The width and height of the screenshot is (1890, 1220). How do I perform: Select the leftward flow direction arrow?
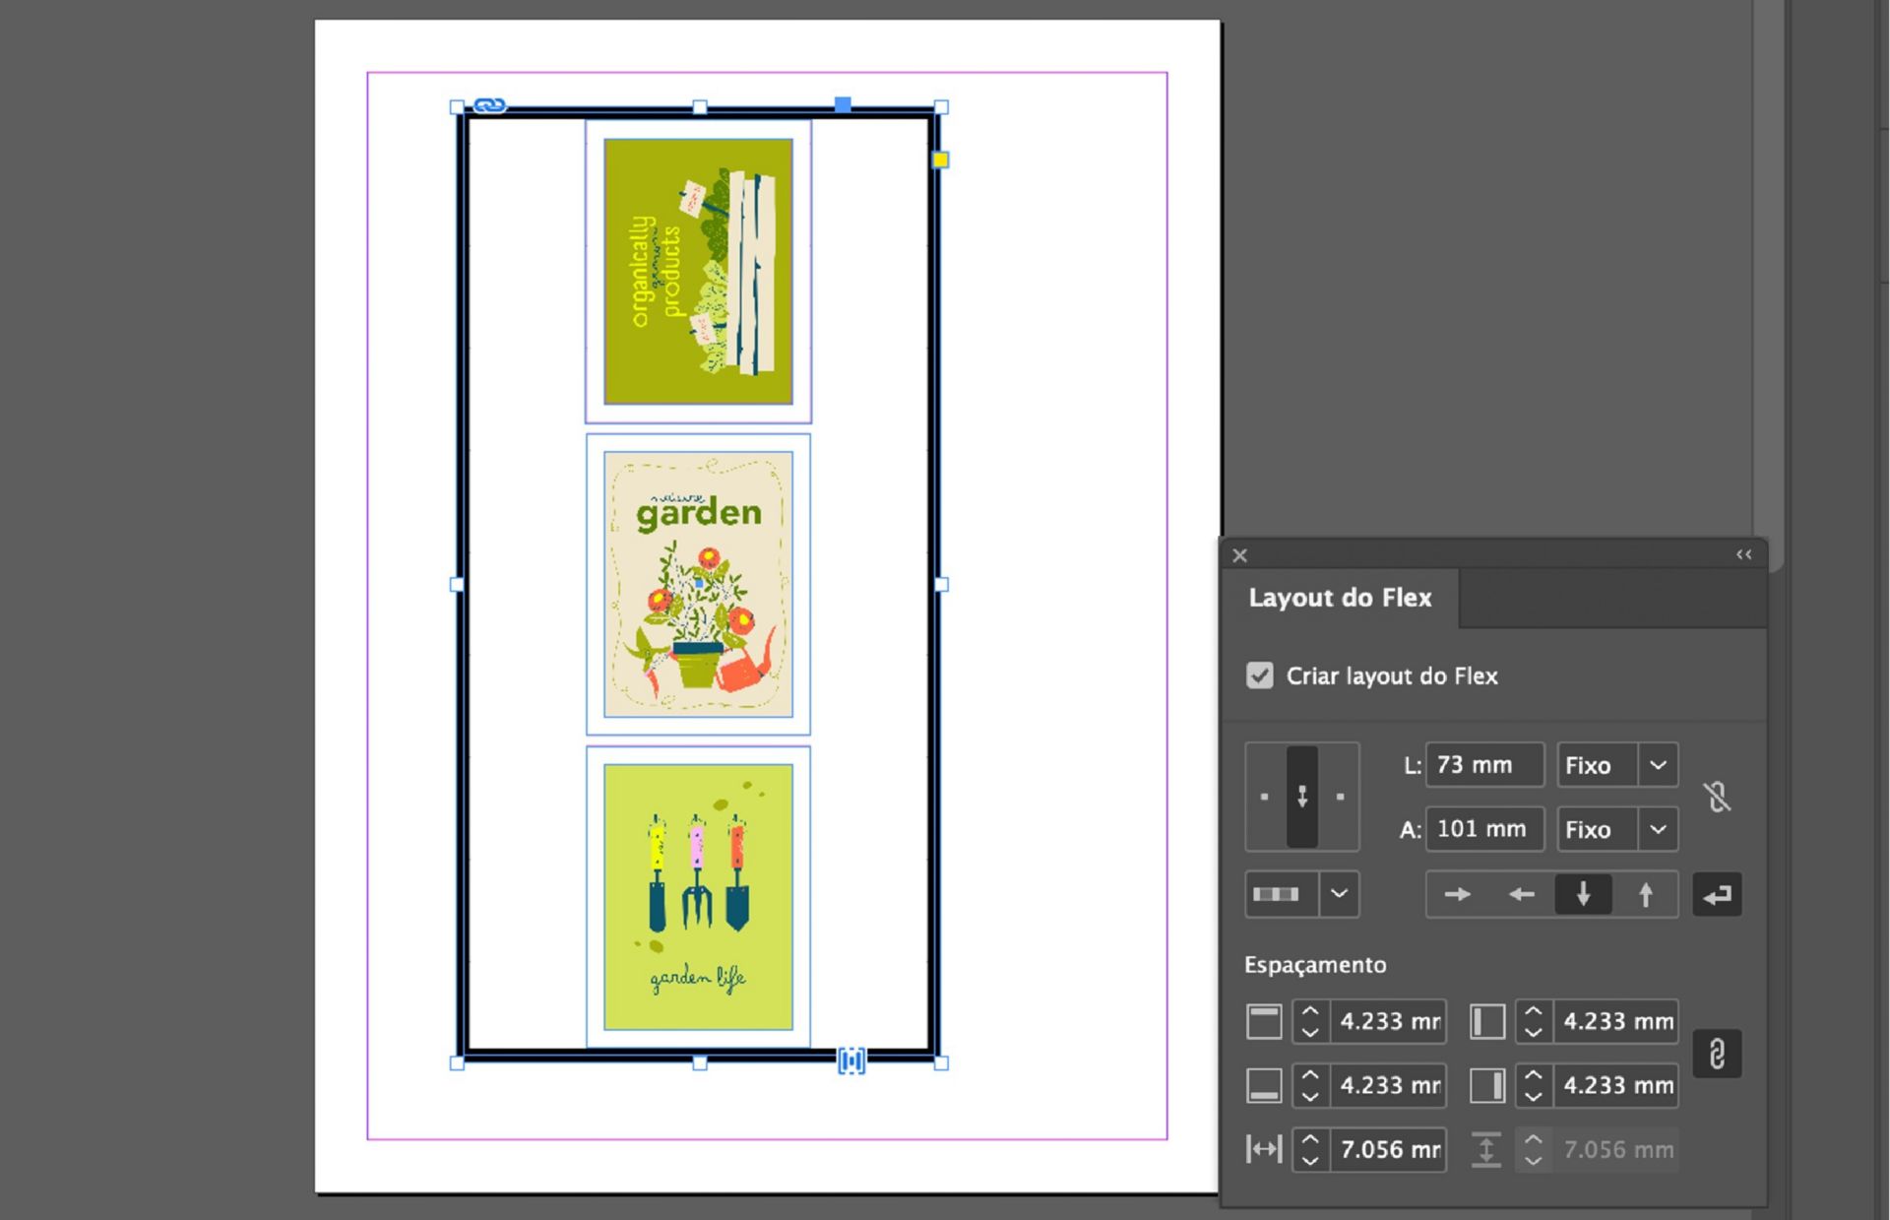pos(1520,894)
